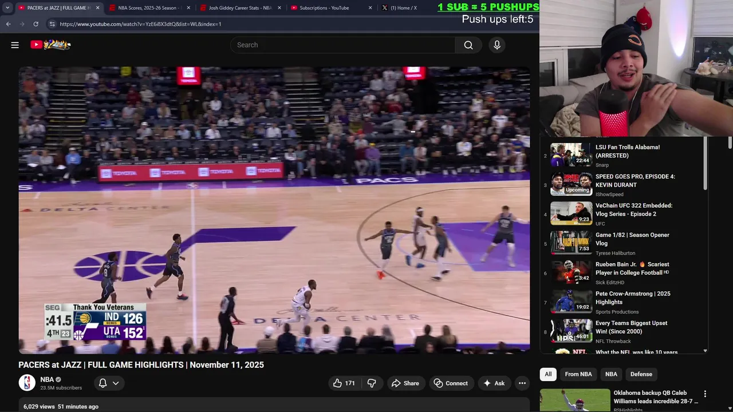Click the search magnifier button

tap(468, 45)
